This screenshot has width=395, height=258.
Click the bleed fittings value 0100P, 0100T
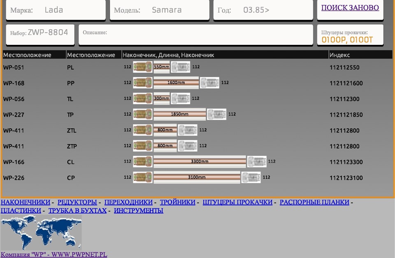347,40
